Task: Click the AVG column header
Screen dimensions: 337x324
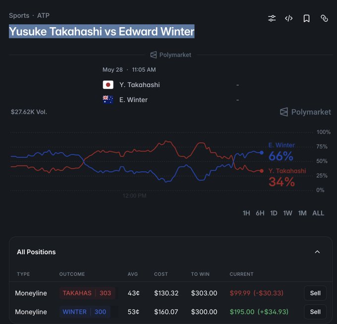Action: (133, 274)
